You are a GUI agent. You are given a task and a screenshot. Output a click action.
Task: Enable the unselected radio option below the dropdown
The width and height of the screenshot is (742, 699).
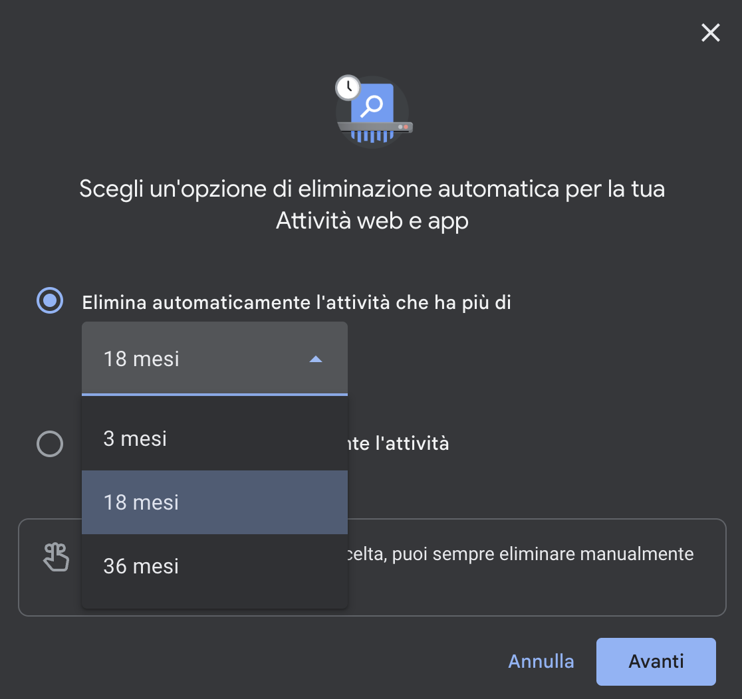[x=49, y=444]
